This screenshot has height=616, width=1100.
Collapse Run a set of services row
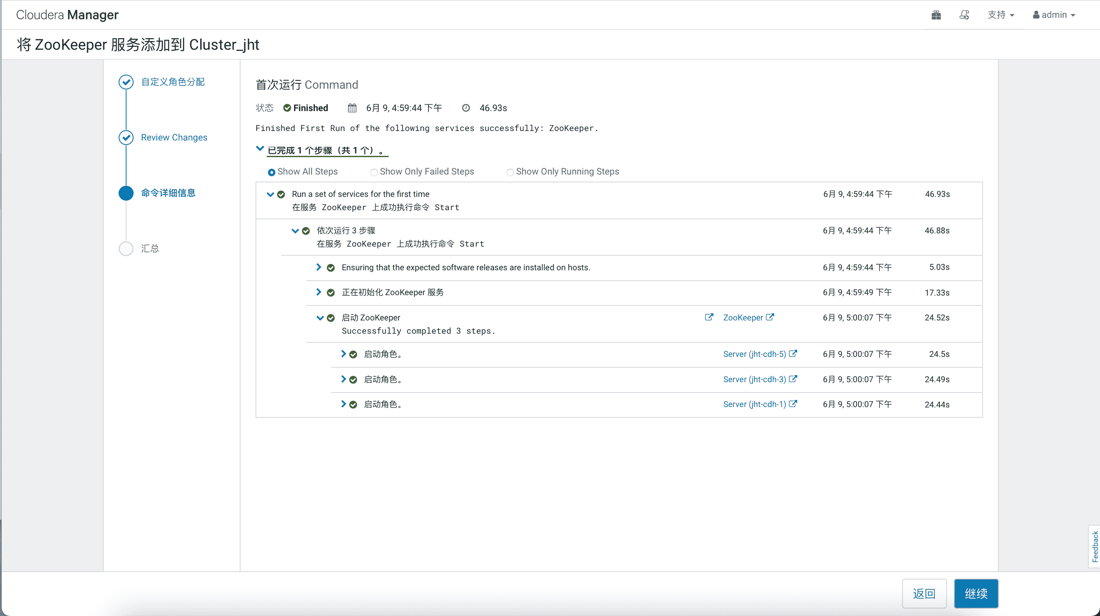pyautogui.click(x=270, y=195)
